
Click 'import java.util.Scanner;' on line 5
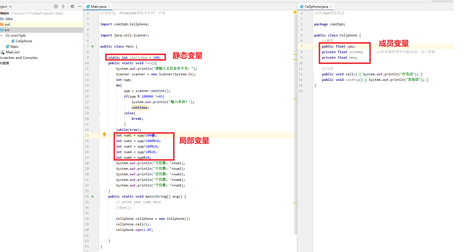coord(125,35)
